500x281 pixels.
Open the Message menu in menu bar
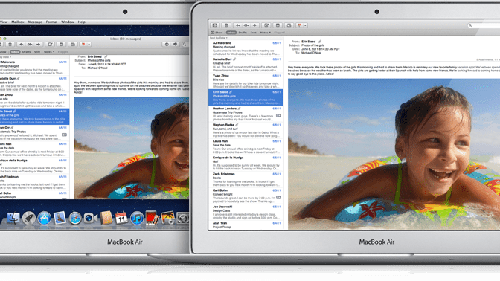pos(35,22)
